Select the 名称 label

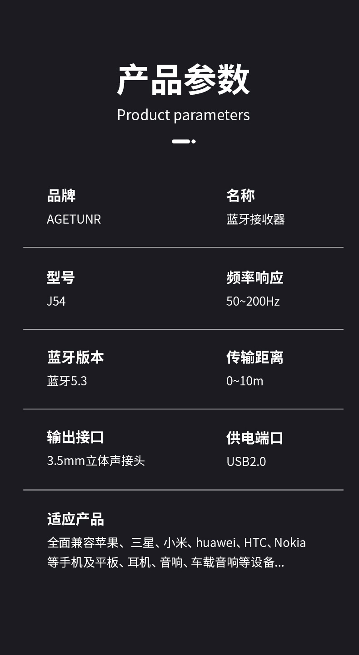(x=240, y=195)
